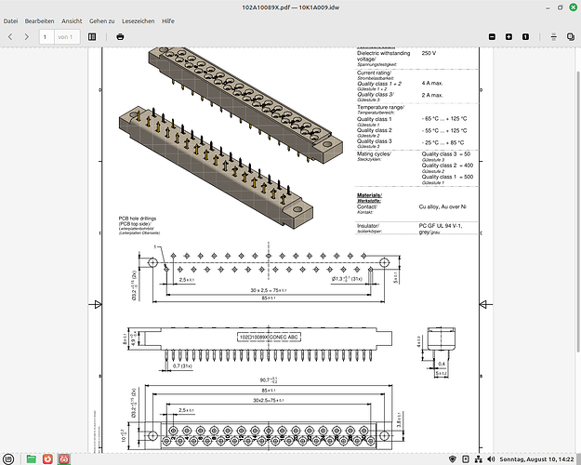Click the 'Ø1,3 (31x)' hole dimension
Screen dimensions: 581x465
point(347,278)
